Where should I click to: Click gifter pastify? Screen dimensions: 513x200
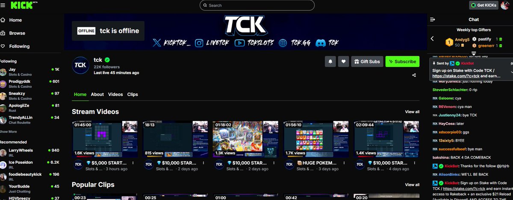point(484,39)
